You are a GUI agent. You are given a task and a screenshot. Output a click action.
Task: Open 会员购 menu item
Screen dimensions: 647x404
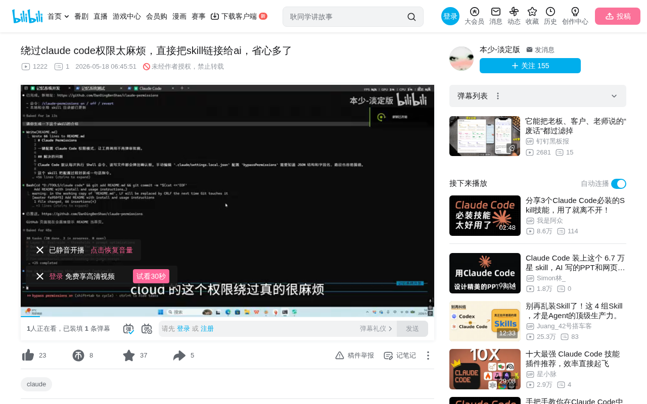(157, 16)
